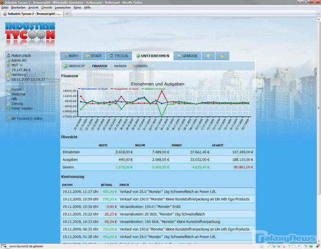
Task: Click Ausgaben week value 2.088,05 €
Action: click(x=160, y=160)
